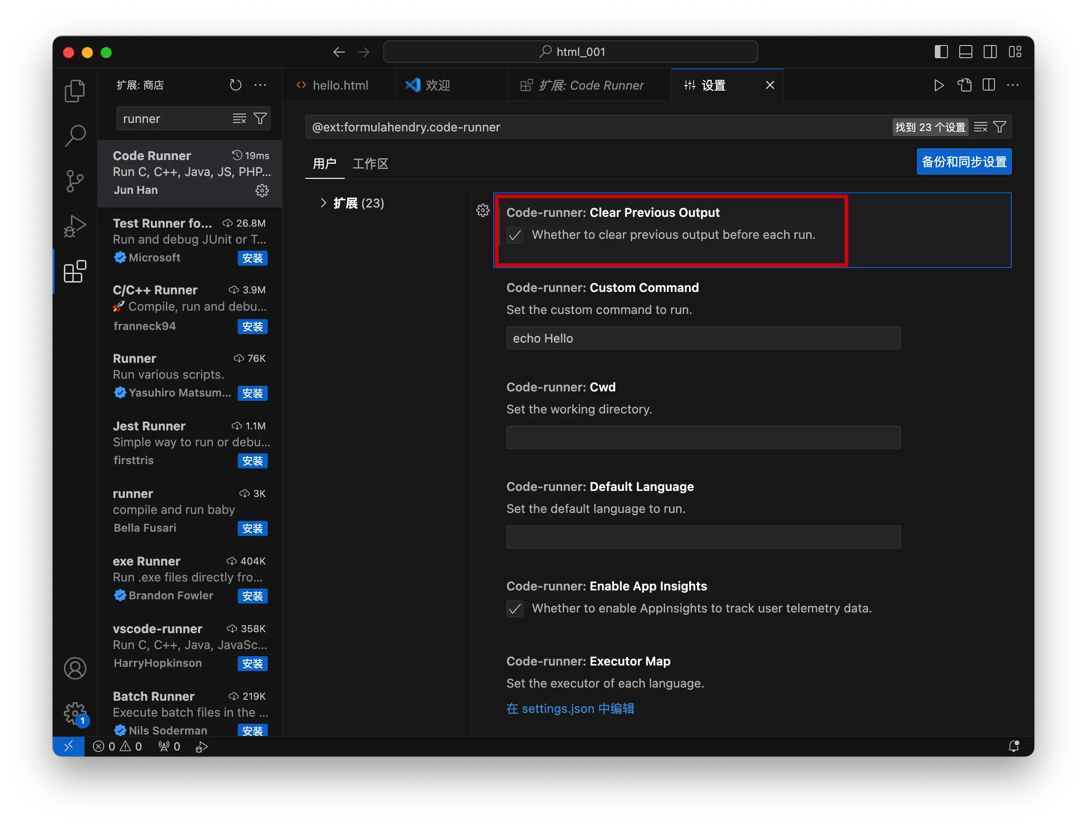This screenshot has width=1087, height=826.
Task: Open Code Runner extension manage gear
Action: pyautogui.click(x=262, y=190)
